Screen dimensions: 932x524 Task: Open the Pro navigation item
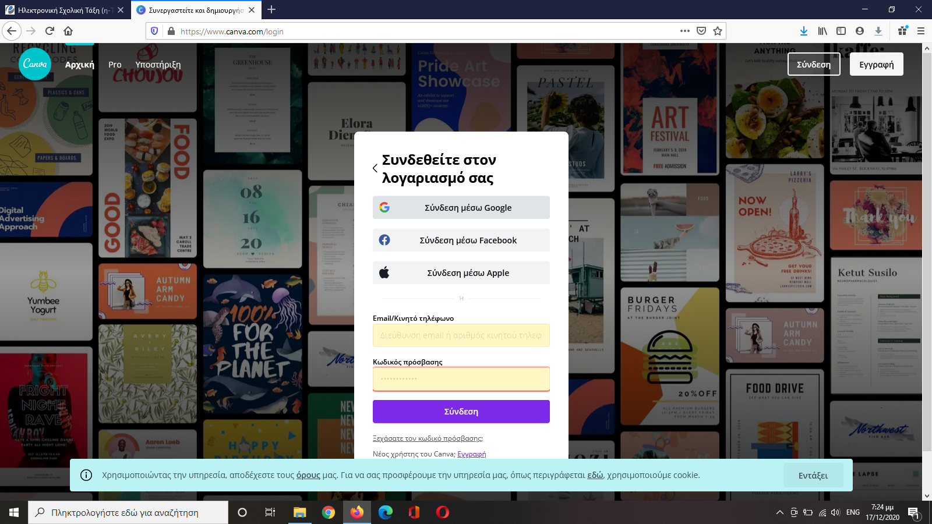[x=115, y=65]
